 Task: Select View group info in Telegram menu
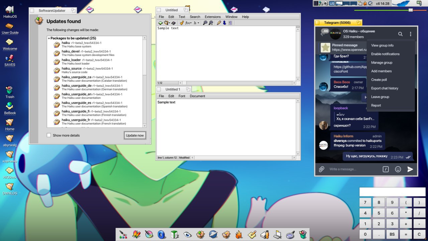point(391,46)
